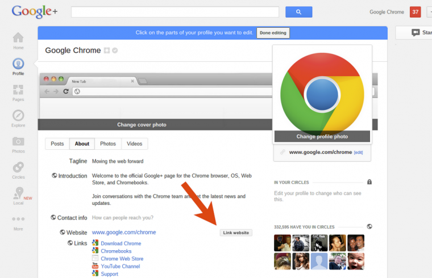Click the lock icon by In Your Circles

[x=369, y=182]
